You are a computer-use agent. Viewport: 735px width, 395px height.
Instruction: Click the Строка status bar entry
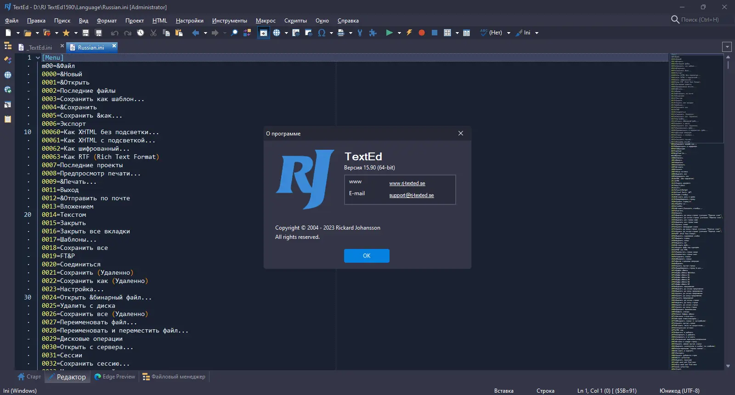545,391
